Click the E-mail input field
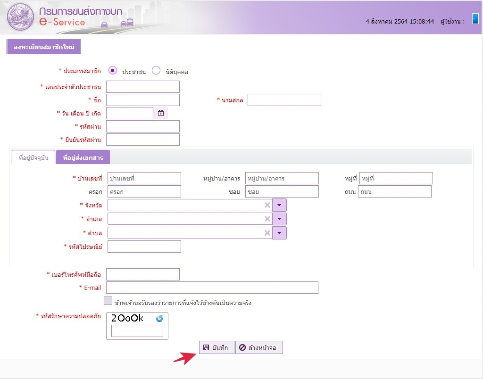The image size is (483, 379). tap(212, 288)
